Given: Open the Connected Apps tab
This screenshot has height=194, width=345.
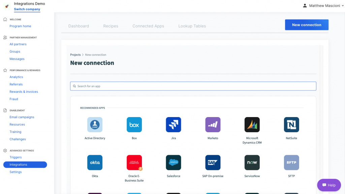Looking at the screenshot, I should tap(148, 26).
